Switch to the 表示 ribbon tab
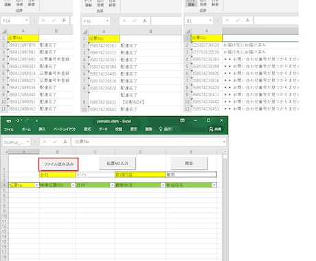316x261 pixels. pyautogui.click(x=134, y=129)
